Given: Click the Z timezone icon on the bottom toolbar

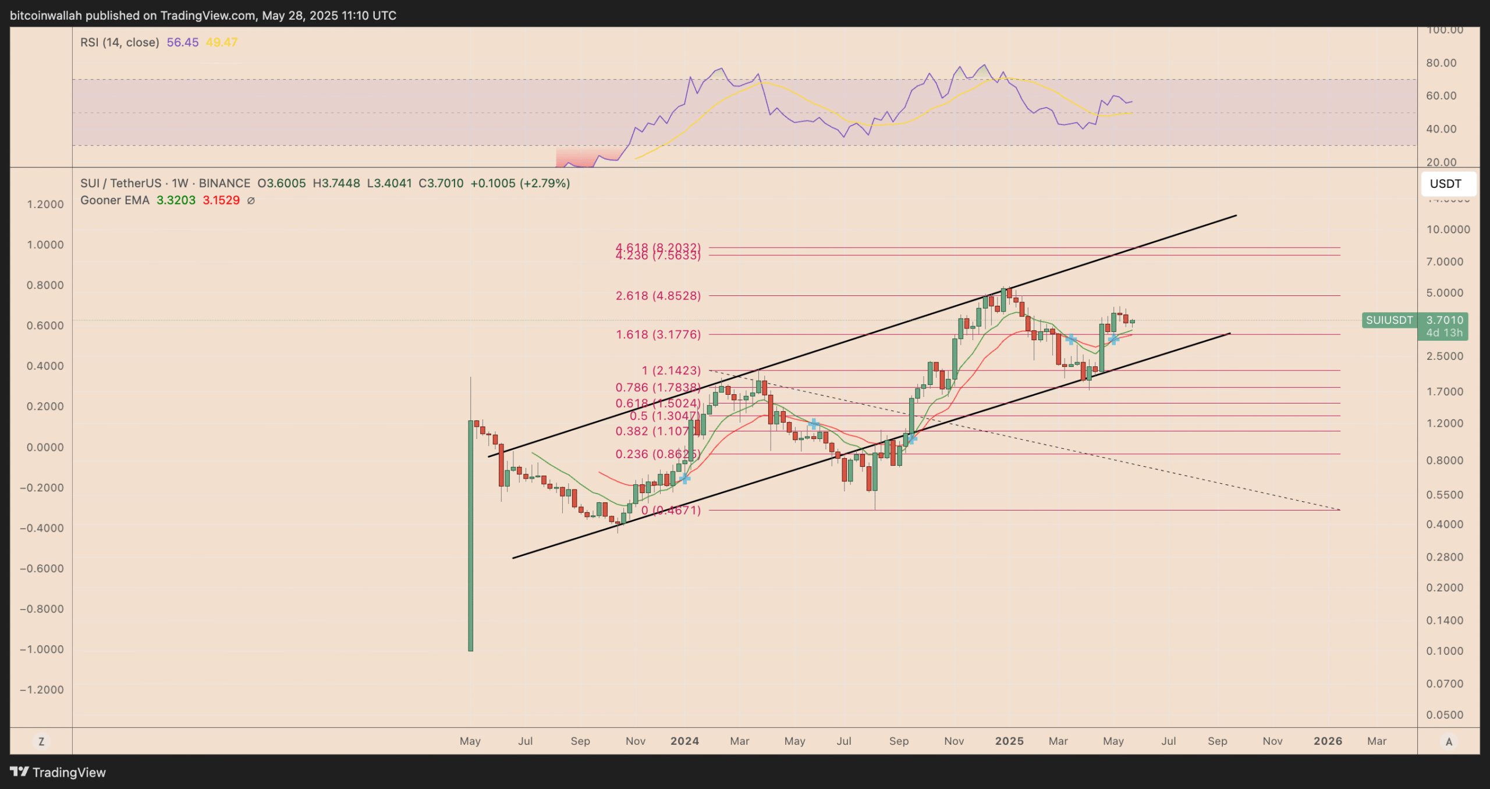Looking at the screenshot, I should tap(41, 741).
